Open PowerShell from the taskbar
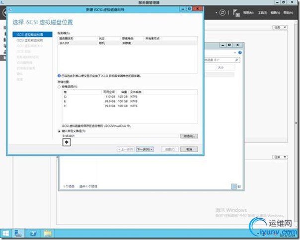300x240 pixels. [33, 234]
